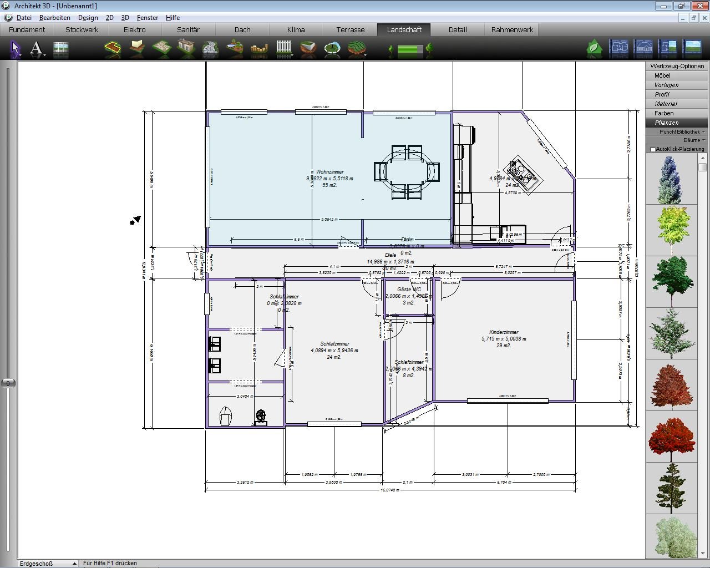The width and height of the screenshot is (710, 568).
Task: Open the Bearbeiten menu
Action: (x=55, y=18)
